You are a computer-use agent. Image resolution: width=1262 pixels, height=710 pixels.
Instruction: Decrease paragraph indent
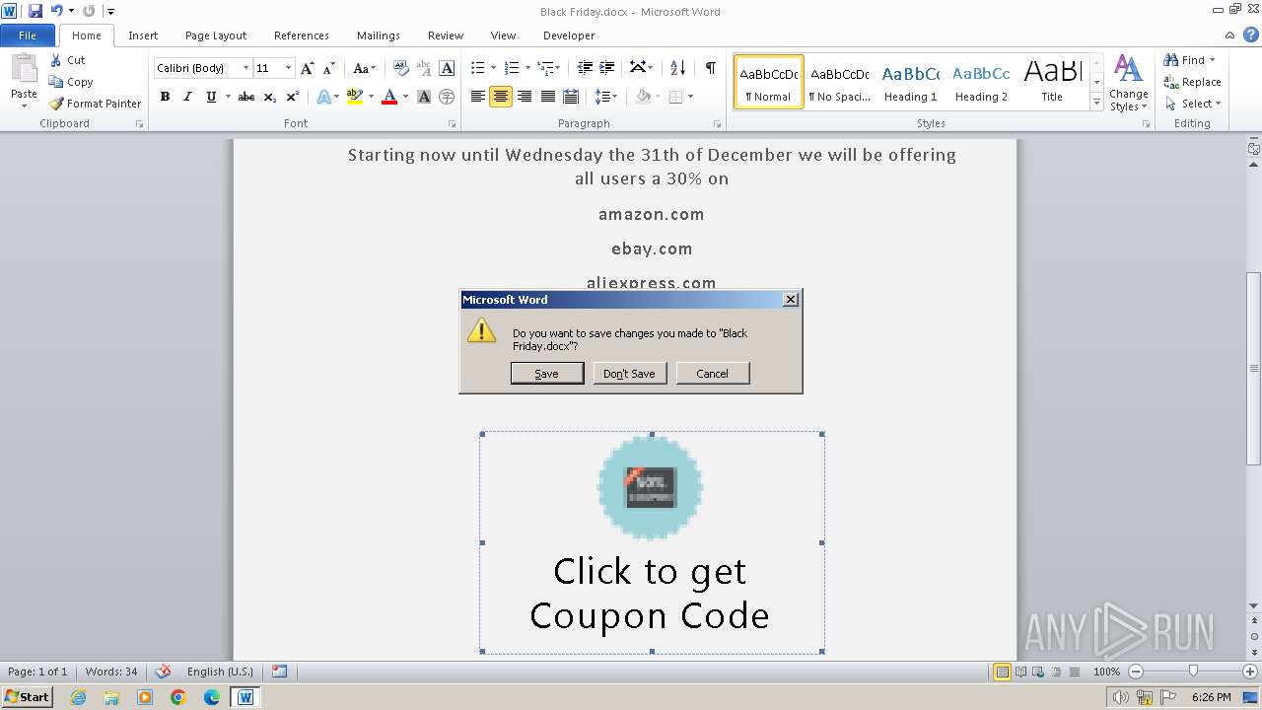click(x=585, y=68)
